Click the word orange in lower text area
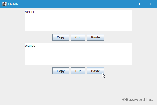 [30, 46]
